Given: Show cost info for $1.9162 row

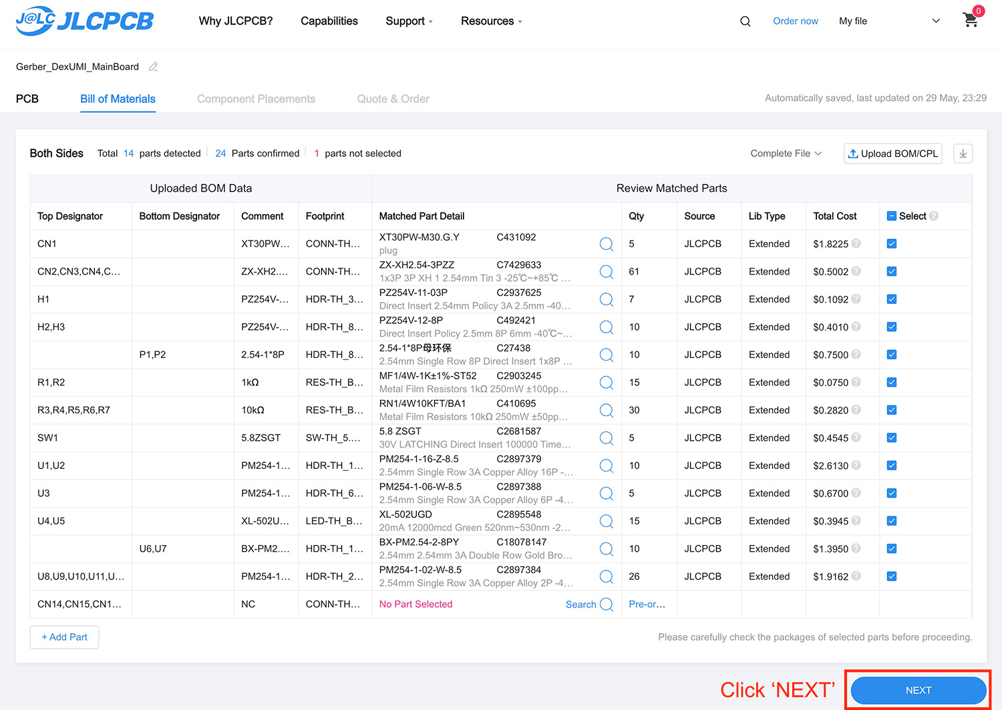Looking at the screenshot, I should click(856, 576).
